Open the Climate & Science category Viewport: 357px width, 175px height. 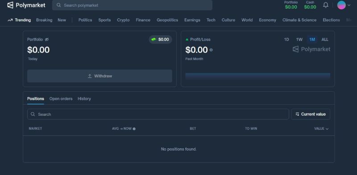(x=299, y=20)
